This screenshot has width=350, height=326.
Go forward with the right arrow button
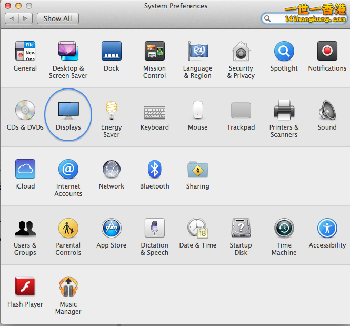(x=26, y=18)
